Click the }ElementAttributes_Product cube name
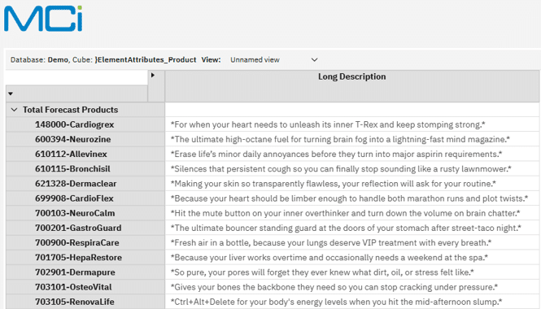Screen dimensions: 541x309 coord(146,59)
